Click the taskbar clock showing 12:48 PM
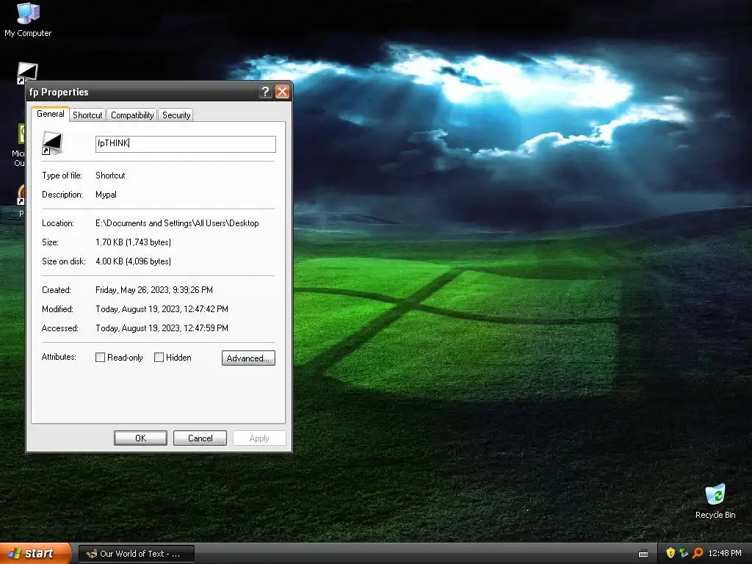The image size is (752, 564). [725, 553]
